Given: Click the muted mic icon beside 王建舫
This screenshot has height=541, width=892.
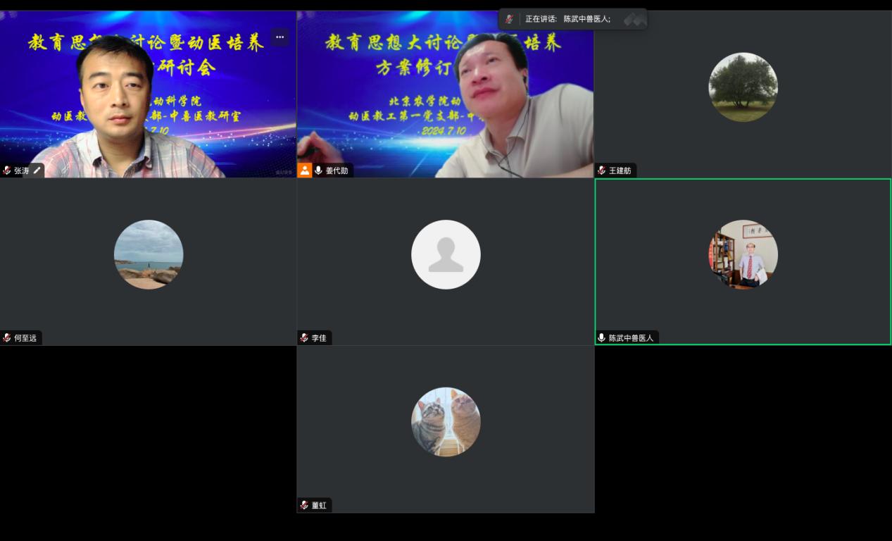Looking at the screenshot, I should pos(602,170).
